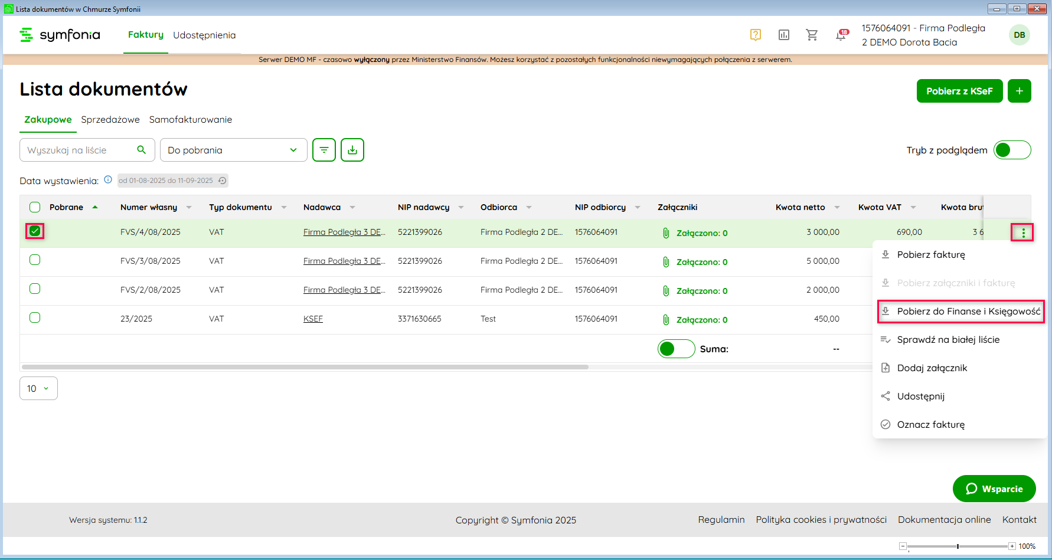The height and width of the screenshot is (560, 1052).
Task: Click the Pobierz z KSeF button
Action: pyautogui.click(x=959, y=91)
